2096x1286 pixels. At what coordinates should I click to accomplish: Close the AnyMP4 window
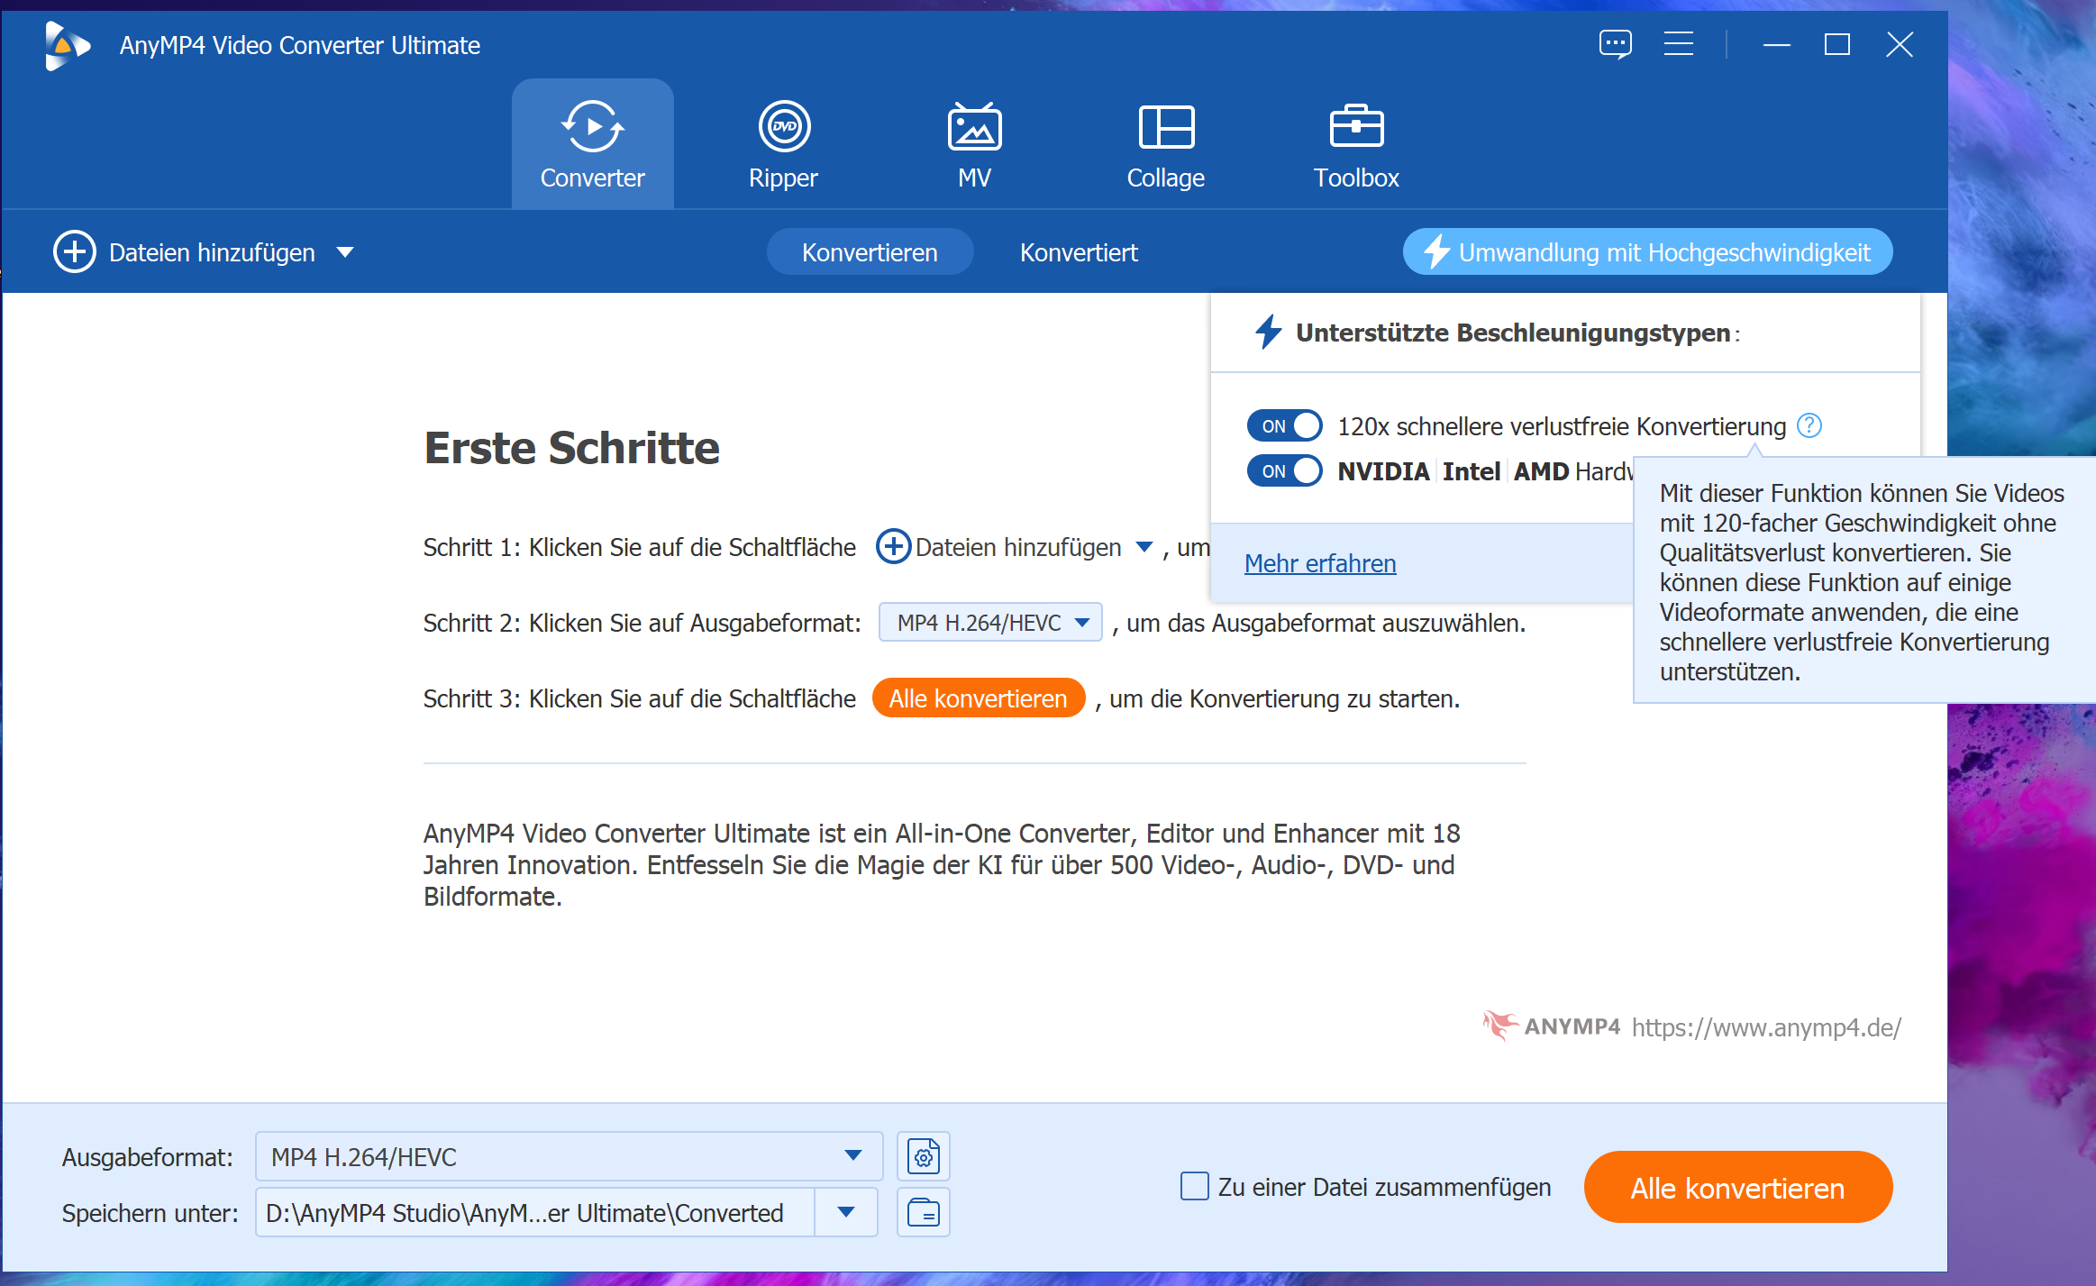[x=1900, y=44]
